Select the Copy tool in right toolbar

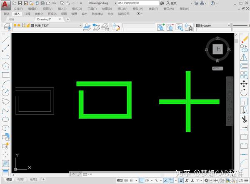click(x=244, y=48)
